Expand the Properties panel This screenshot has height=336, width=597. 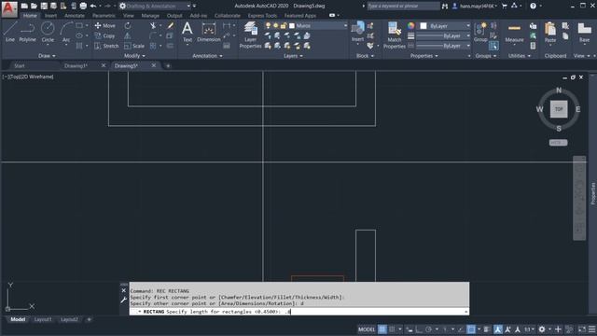pos(424,56)
